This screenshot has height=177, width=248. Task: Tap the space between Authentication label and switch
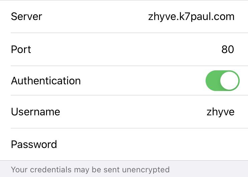point(144,81)
